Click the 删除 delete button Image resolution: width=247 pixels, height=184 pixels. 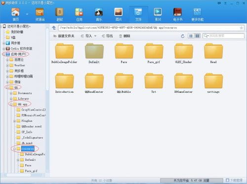point(124,36)
